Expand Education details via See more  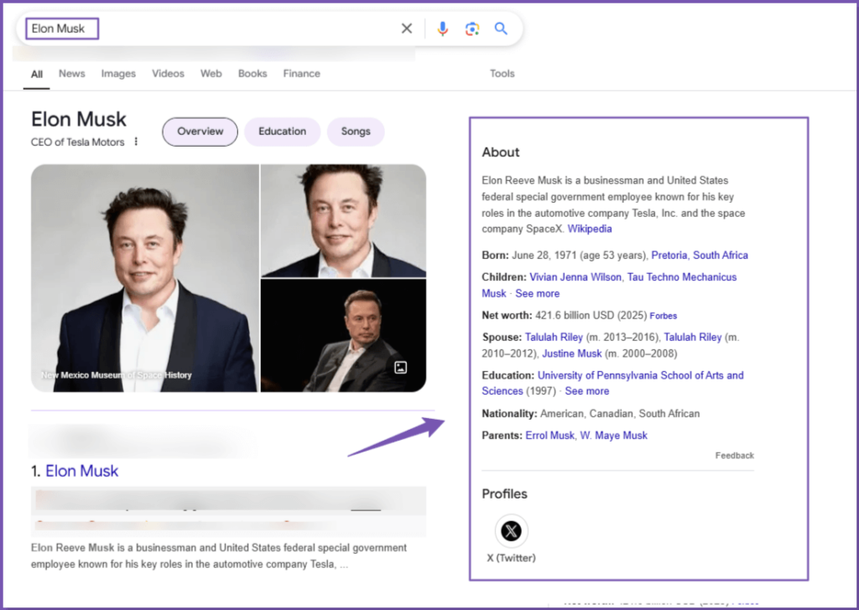pyautogui.click(x=587, y=390)
